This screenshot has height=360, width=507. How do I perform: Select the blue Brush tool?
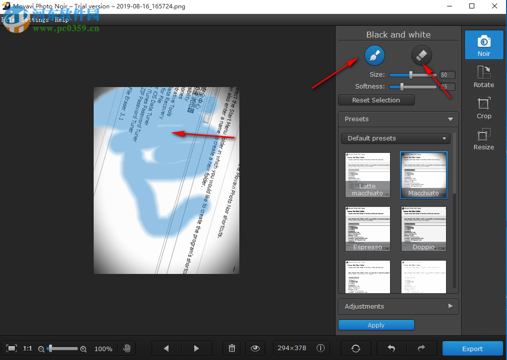374,55
